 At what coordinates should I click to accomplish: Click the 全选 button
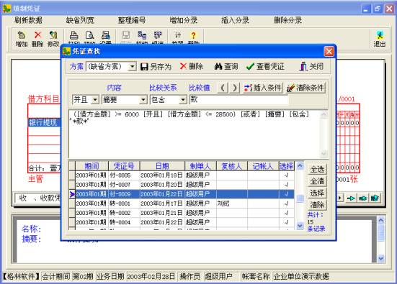coord(317,169)
